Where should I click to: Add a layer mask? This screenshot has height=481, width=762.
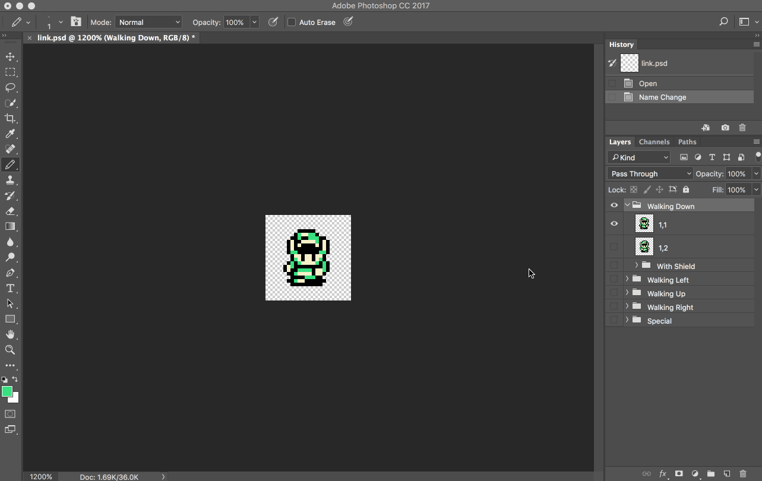point(679,474)
